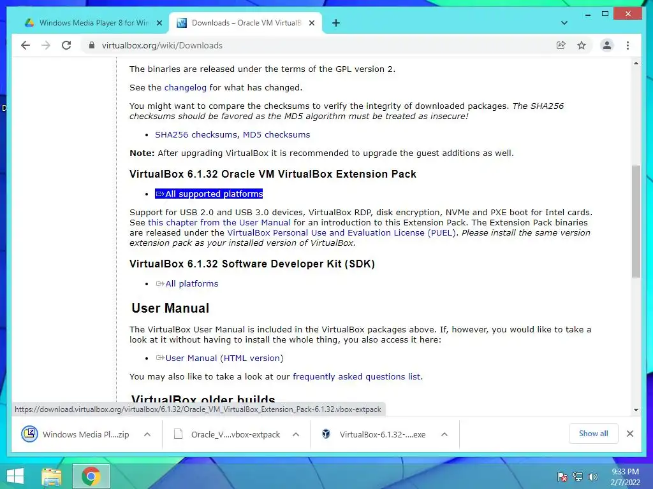This screenshot has height=489, width=653.
Task: Open the tab search chevron
Action: coord(564,23)
